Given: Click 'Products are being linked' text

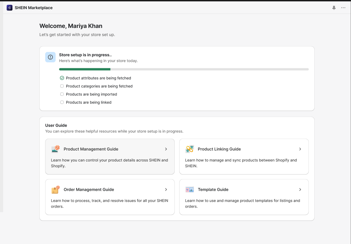Looking at the screenshot, I should (89, 102).
